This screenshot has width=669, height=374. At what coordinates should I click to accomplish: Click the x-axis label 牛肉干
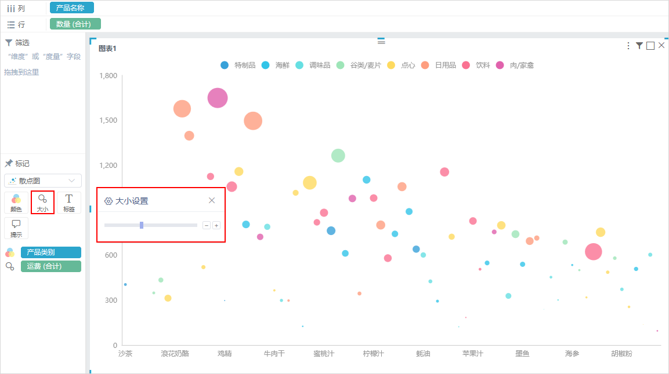click(274, 354)
